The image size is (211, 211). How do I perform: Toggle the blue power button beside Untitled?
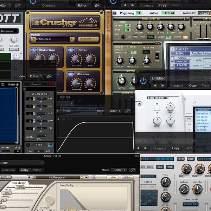point(143,81)
